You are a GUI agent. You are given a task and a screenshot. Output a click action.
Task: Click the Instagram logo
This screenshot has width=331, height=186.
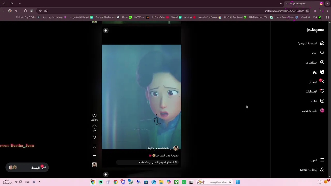(x=315, y=30)
